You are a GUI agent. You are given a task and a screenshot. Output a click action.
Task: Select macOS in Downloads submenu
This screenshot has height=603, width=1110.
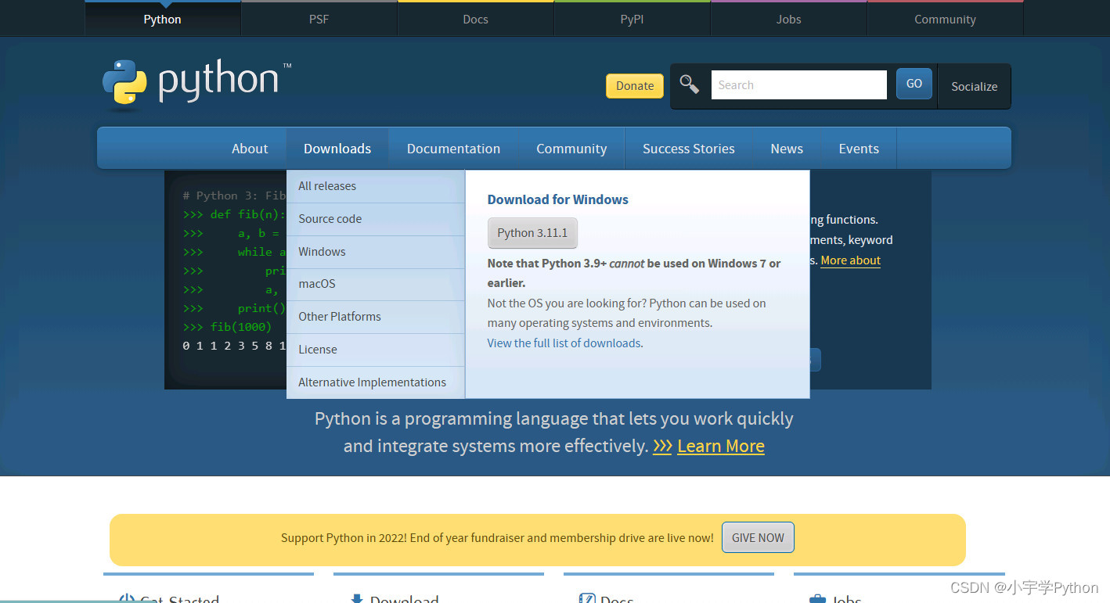[x=376, y=284]
